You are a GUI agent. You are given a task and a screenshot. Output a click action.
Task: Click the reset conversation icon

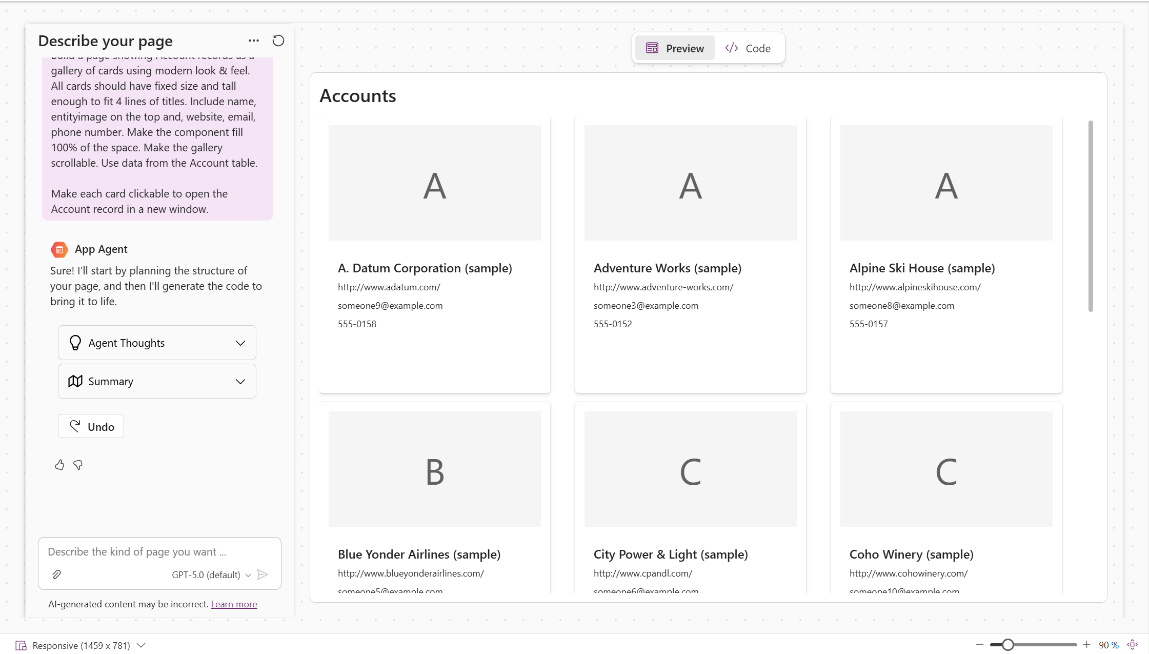(278, 41)
